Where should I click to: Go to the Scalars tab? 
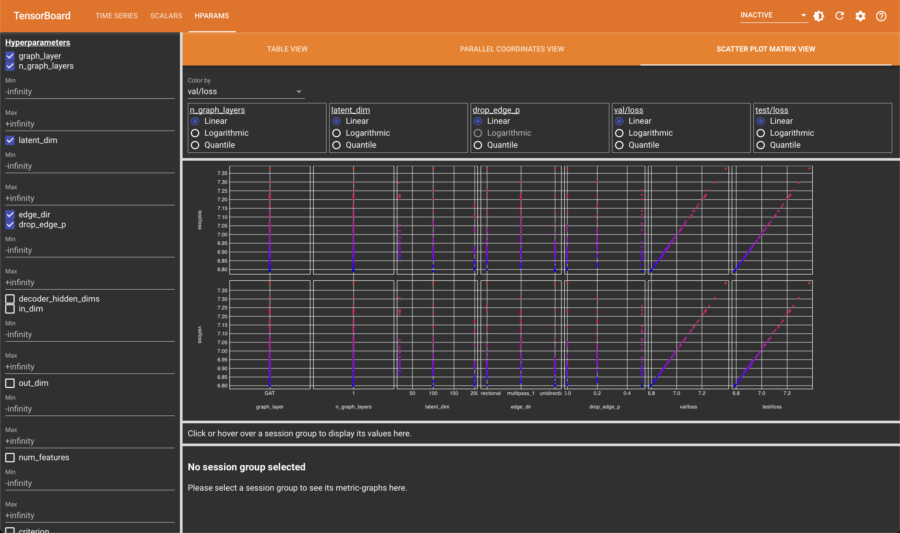166,16
